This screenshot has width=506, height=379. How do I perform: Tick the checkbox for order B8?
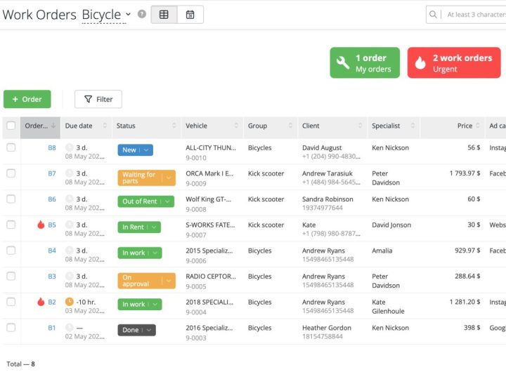pos(11,147)
